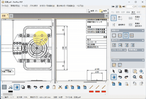Click the 検索 (F) search button
Viewport: 146px width, 99px height.
[x=92, y=11]
